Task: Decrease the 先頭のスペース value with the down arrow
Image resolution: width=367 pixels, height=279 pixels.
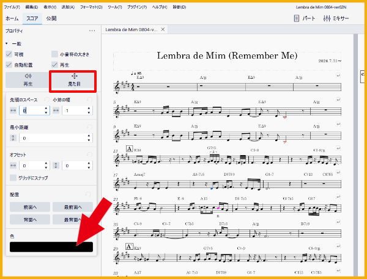Action: pos(46,112)
